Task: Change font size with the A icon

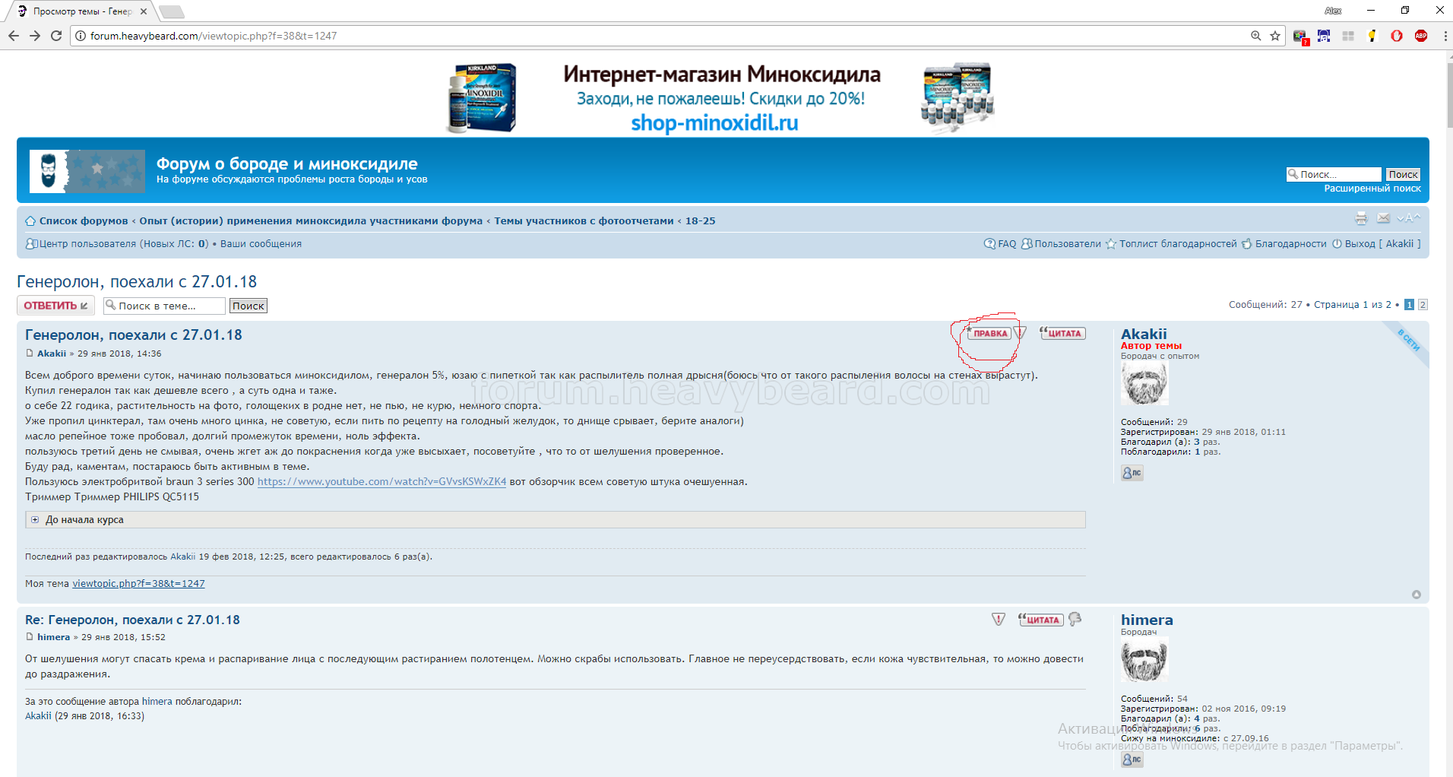Action: pyautogui.click(x=1408, y=219)
